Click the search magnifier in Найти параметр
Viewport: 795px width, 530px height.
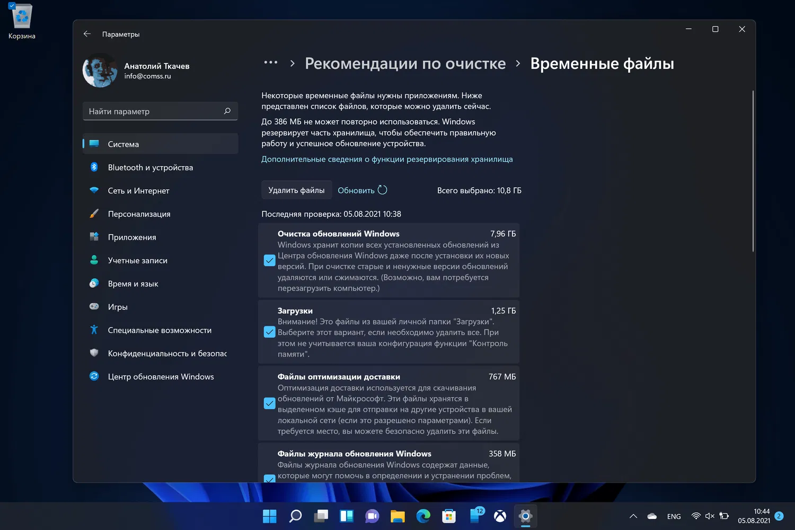tap(227, 111)
